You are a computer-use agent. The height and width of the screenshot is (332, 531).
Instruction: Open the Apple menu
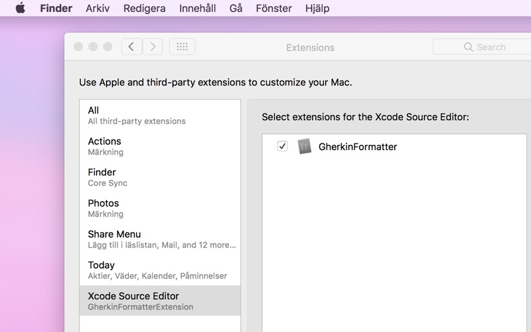pyautogui.click(x=21, y=8)
